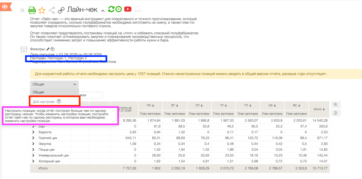Image resolution: width=362 pixels, height=179 pixels.
Task: Expand the Пицца цех row
Action: pos(34,150)
